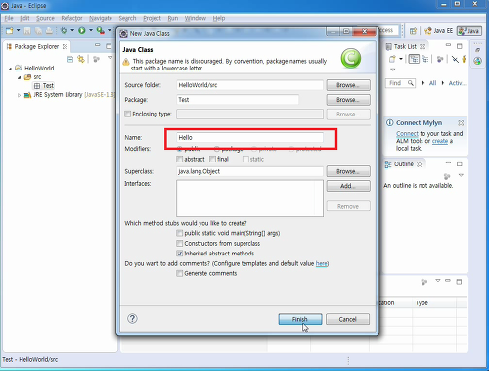Click Cancel in the New Java Class dialog
Image resolution: width=489 pixels, height=371 pixels.
tap(347, 319)
